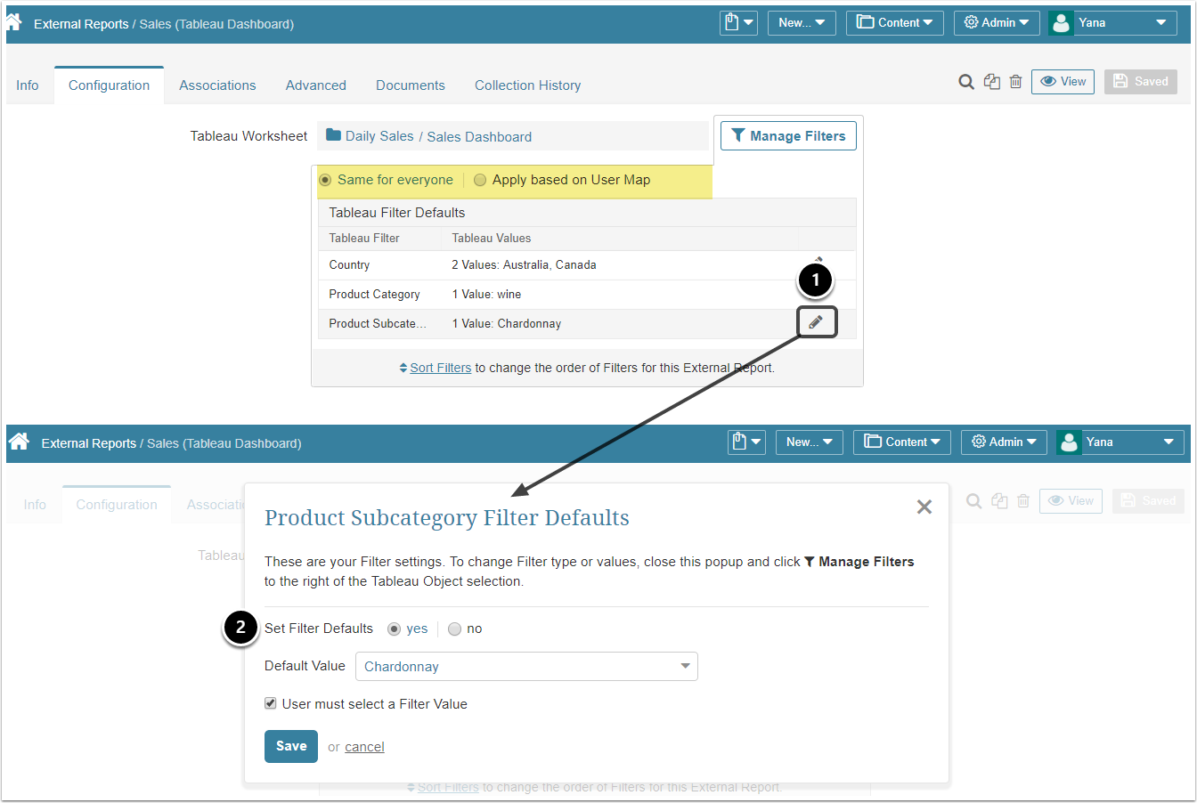The image size is (1197, 803).
Task: Expand the Content dropdown in the lower header
Action: (902, 442)
